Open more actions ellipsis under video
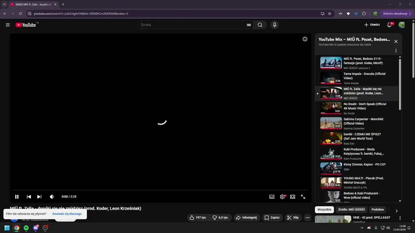The height and width of the screenshot is (233, 415). tap(308, 218)
